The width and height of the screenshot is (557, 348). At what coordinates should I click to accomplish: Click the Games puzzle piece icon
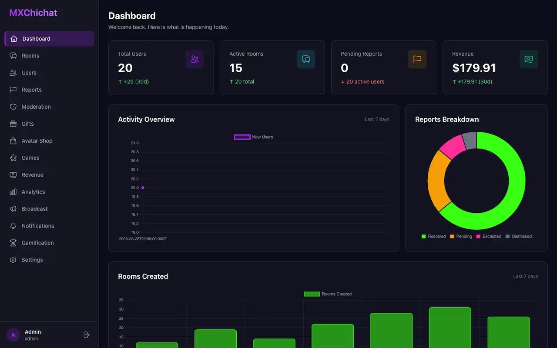13,157
